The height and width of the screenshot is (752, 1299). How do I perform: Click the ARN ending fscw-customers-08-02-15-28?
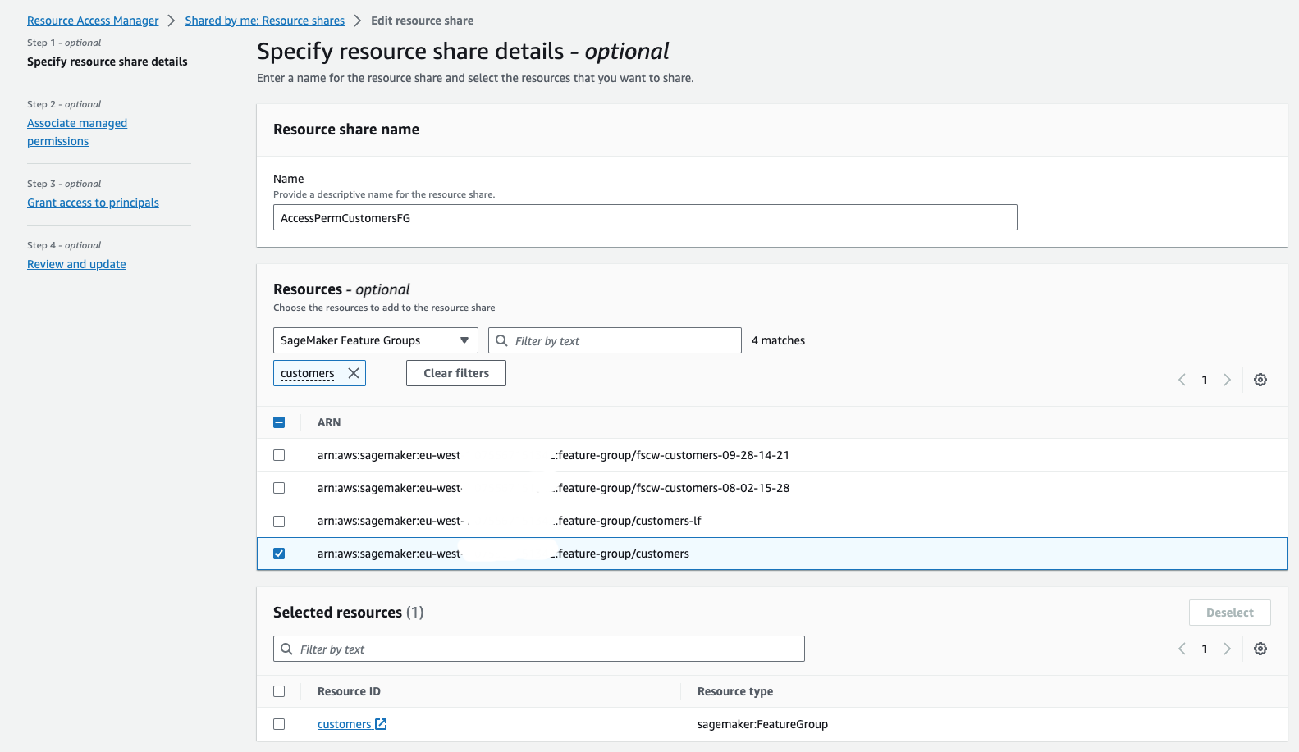pos(553,488)
